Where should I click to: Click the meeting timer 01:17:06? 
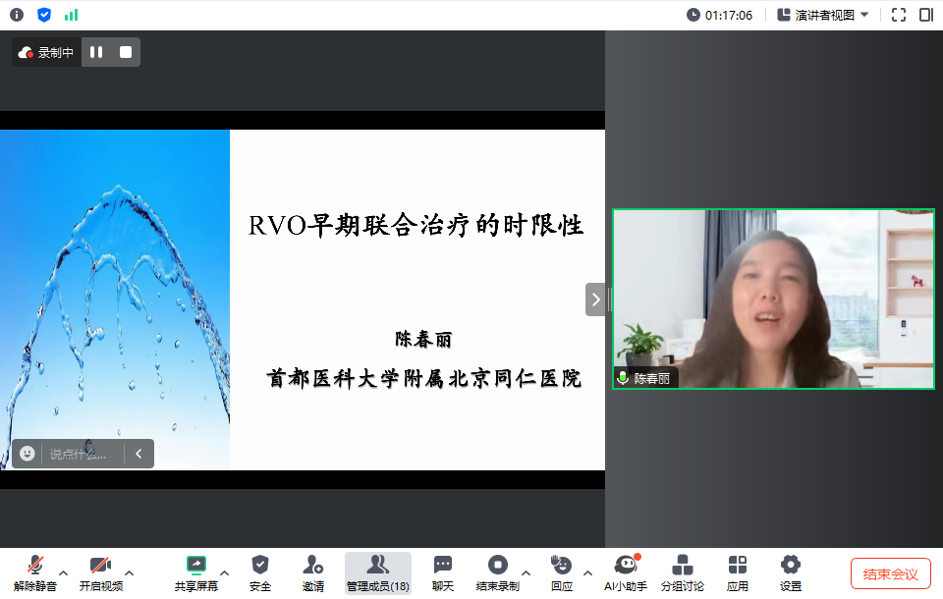point(719,15)
